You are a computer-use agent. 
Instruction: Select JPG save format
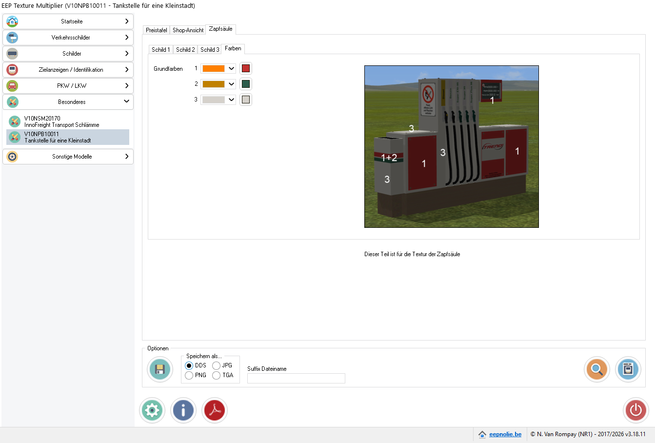[217, 365]
